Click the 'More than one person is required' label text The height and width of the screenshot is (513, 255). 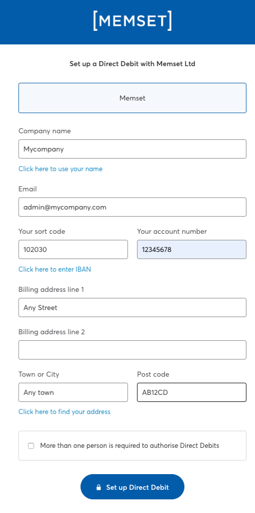130,446
